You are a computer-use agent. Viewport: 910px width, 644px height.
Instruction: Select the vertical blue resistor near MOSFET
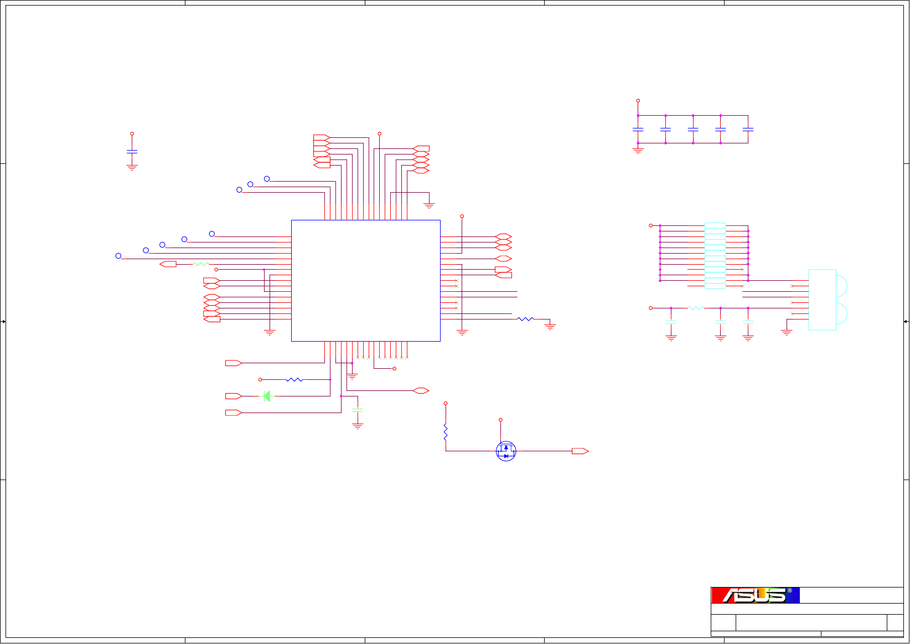(x=446, y=432)
